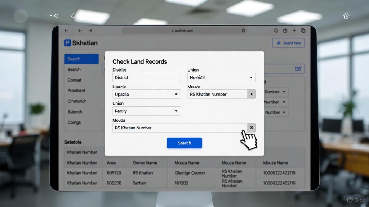Reload the page from the address bar
This screenshot has width=369, height=207.
244,31
